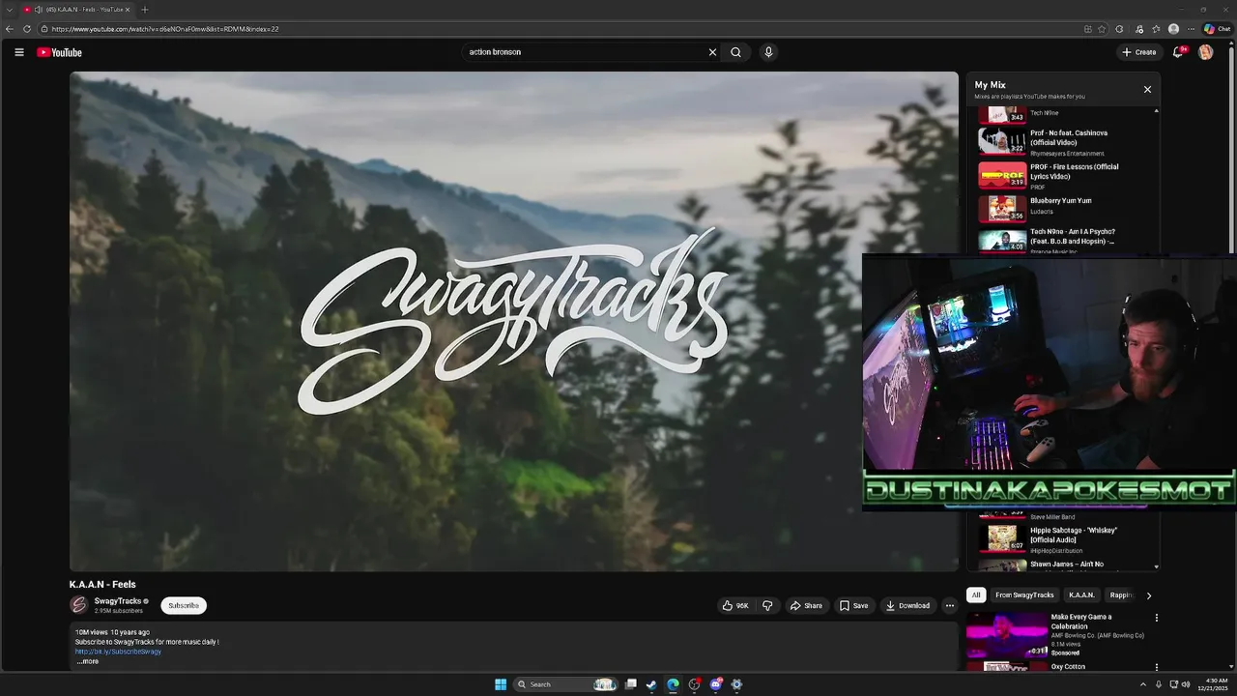Open options menu for Oxy Cotton video
The width and height of the screenshot is (1237, 696).
coord(1156,667)
